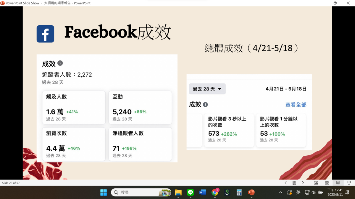Open the black app with green S icon in taskbar
The width and height of the screenshot is (355, 199).
(227, 193)
